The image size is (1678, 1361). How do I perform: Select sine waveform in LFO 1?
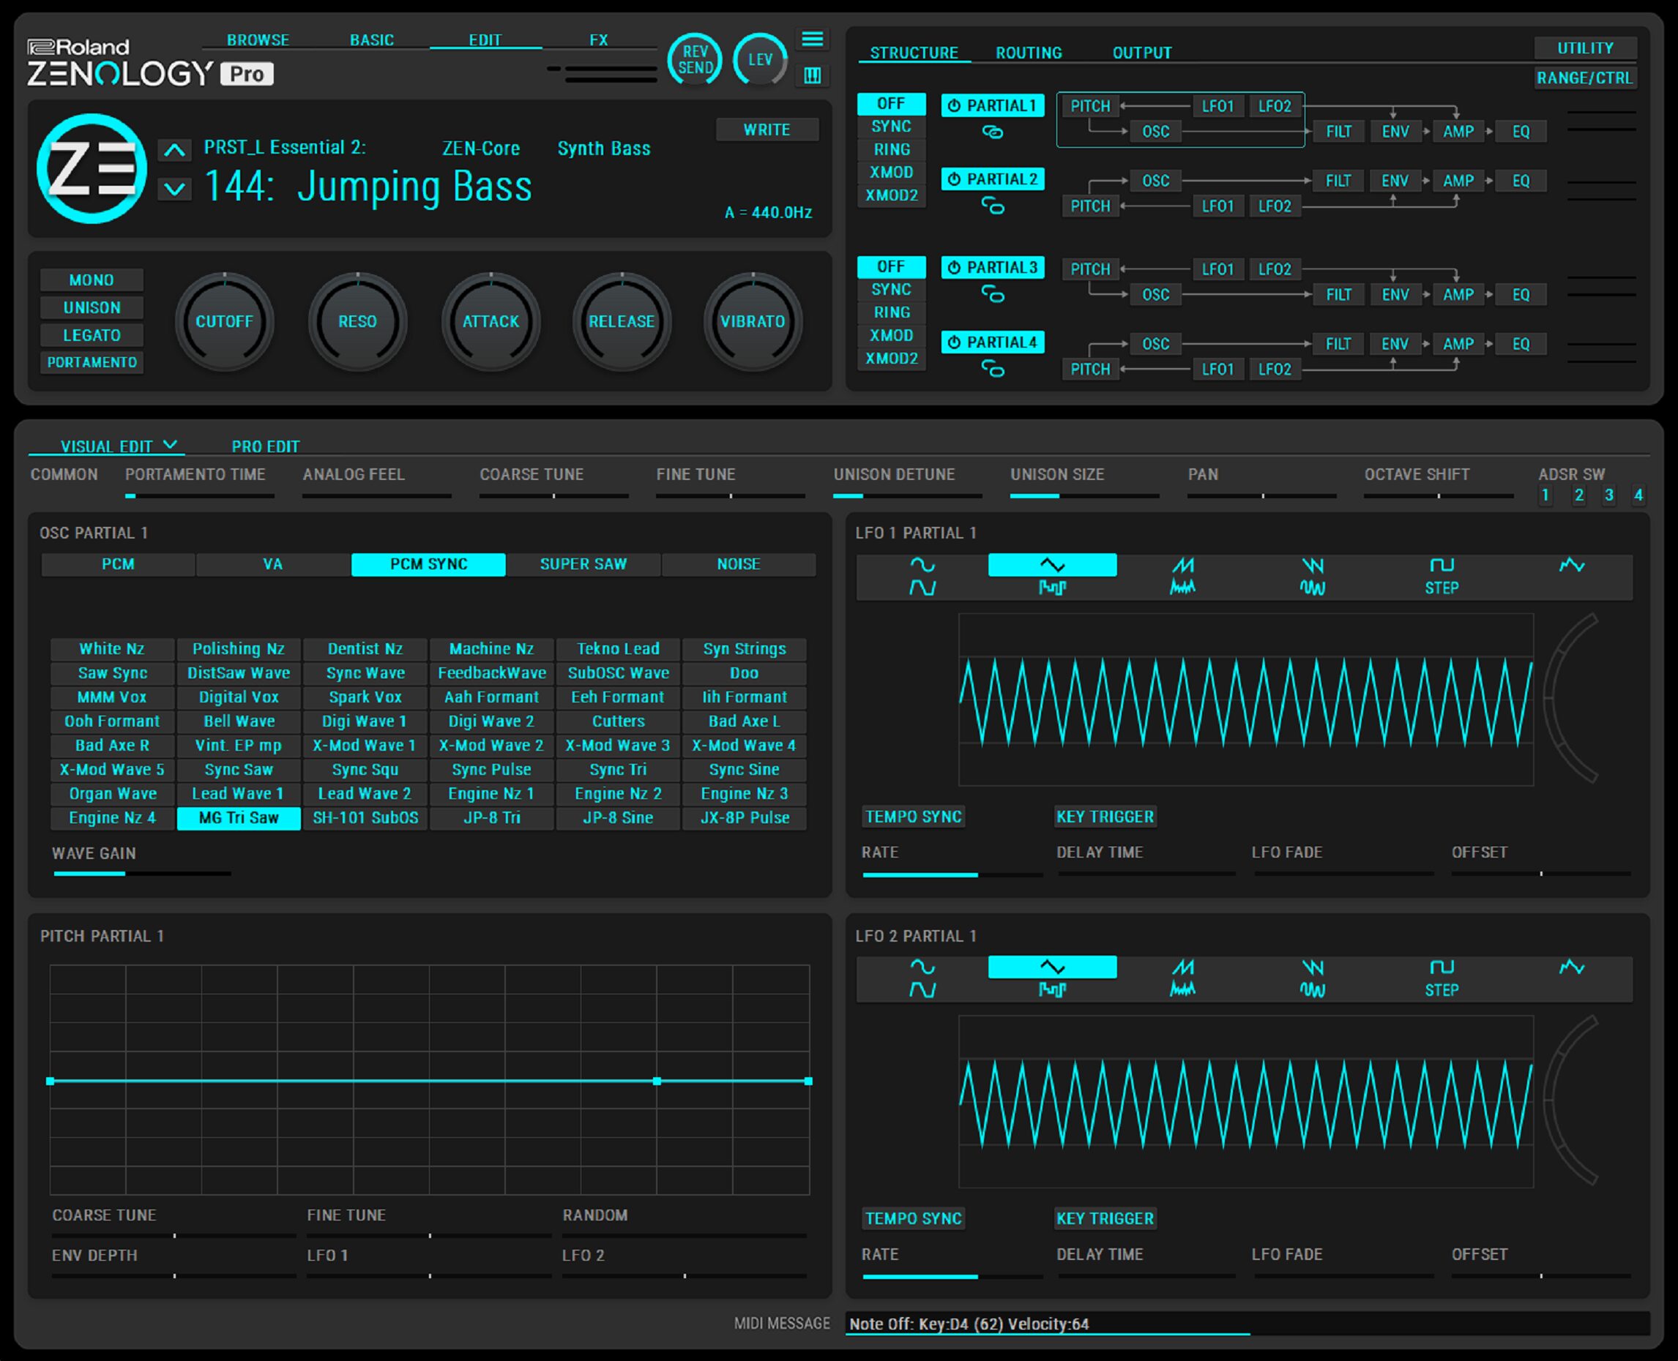pyautogui.click(x=922, y=564)
